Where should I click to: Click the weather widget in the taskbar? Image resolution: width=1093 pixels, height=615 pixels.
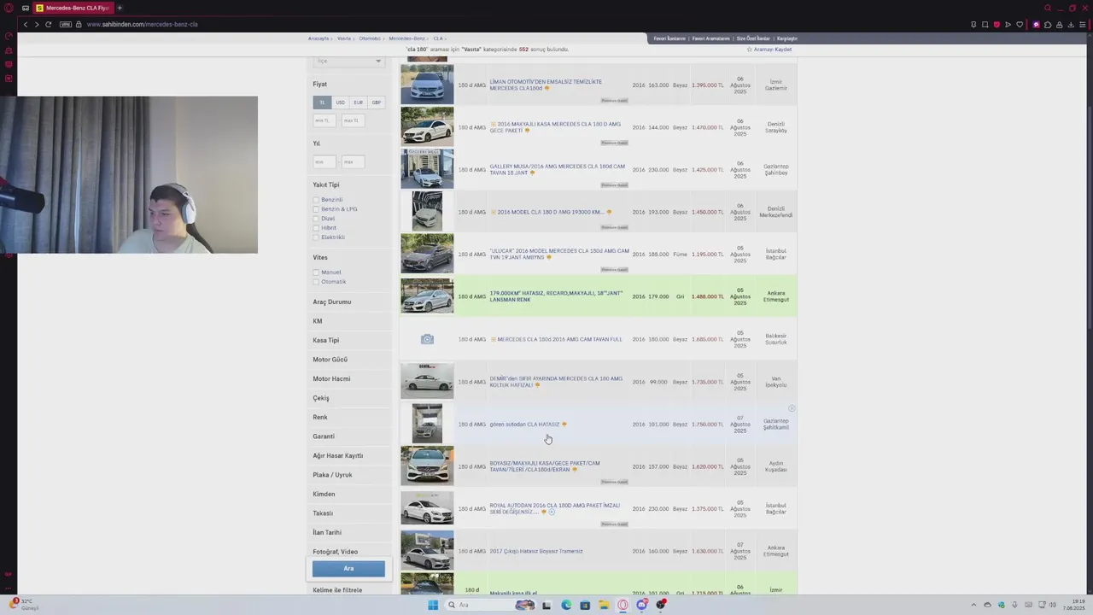[x=24, y=605]
